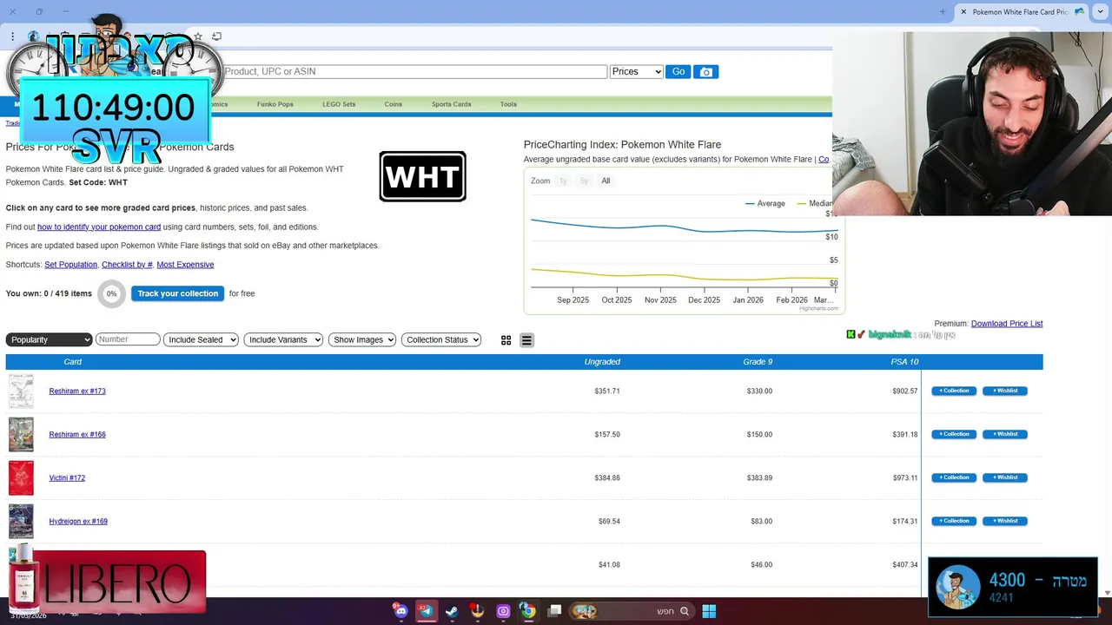Open the LEGO Sets menu

point(339,104)
